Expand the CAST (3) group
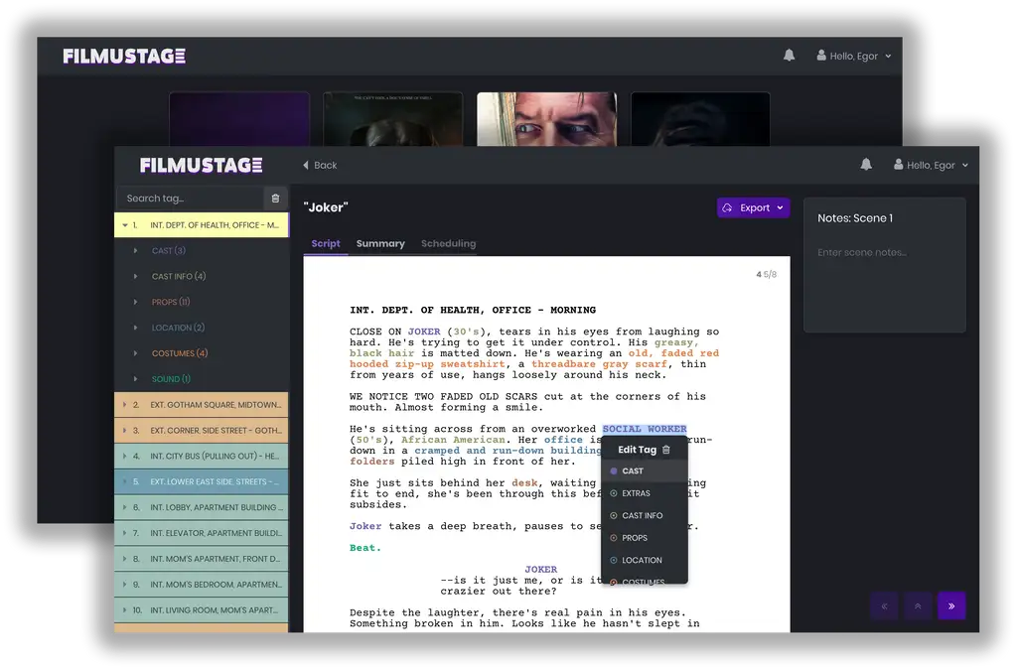The width and height of the screenshot is (1017, 670). coord(135,251)
